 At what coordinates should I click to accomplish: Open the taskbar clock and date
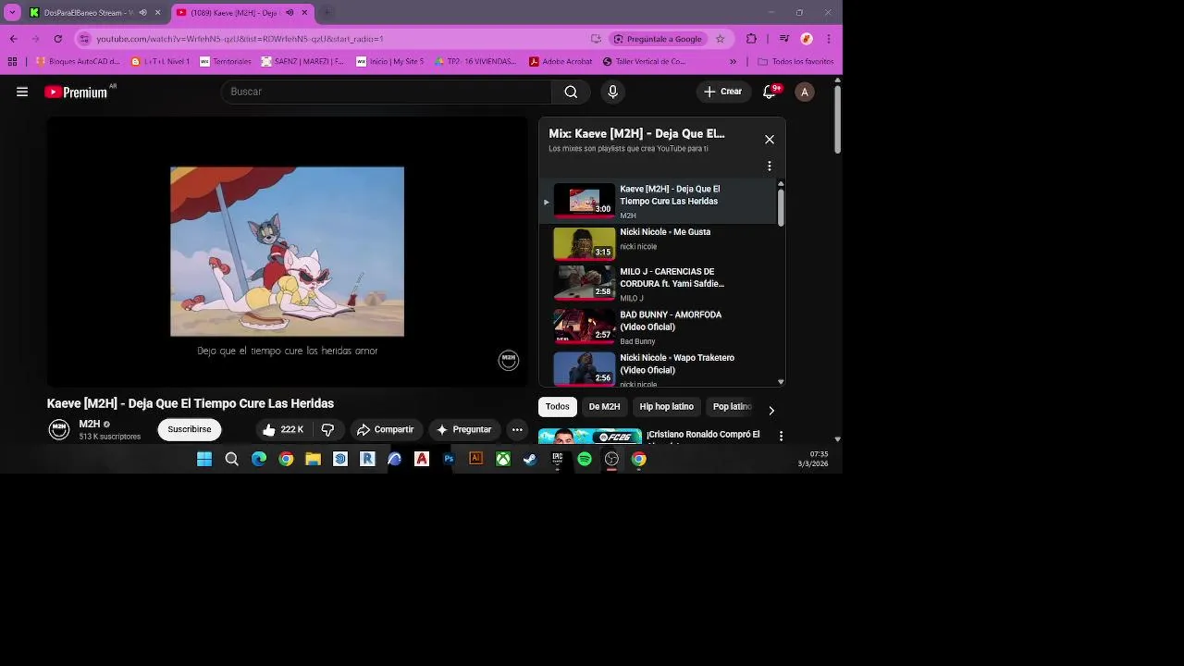point(813,459)
